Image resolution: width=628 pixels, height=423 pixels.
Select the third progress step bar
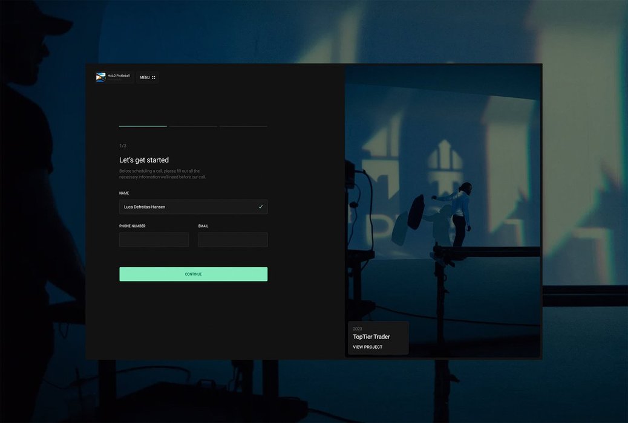243,126
